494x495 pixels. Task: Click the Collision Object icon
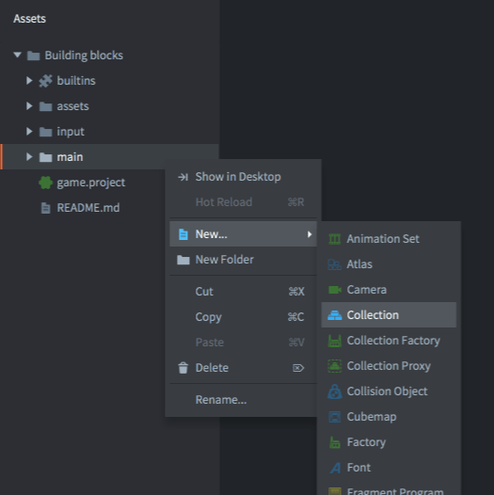point(335,391)
